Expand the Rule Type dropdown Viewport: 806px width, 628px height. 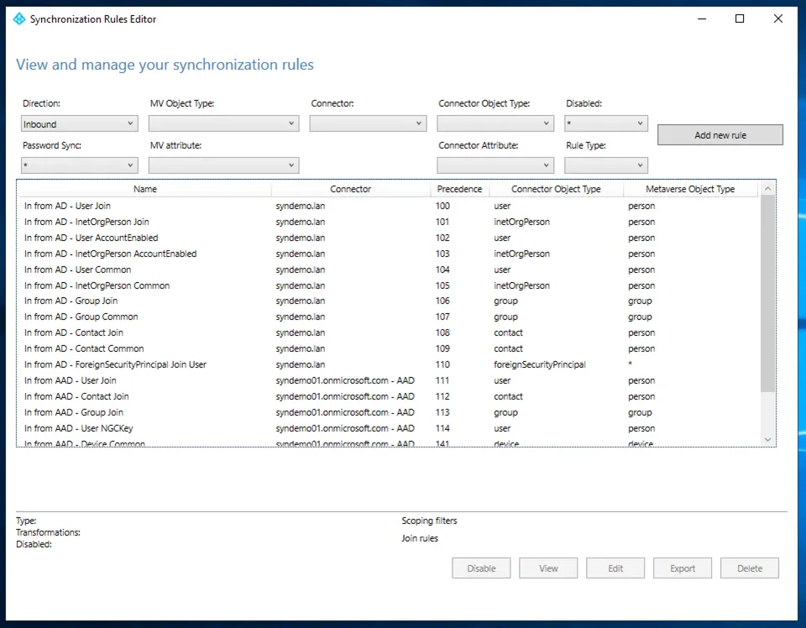(x=605, y=165)
